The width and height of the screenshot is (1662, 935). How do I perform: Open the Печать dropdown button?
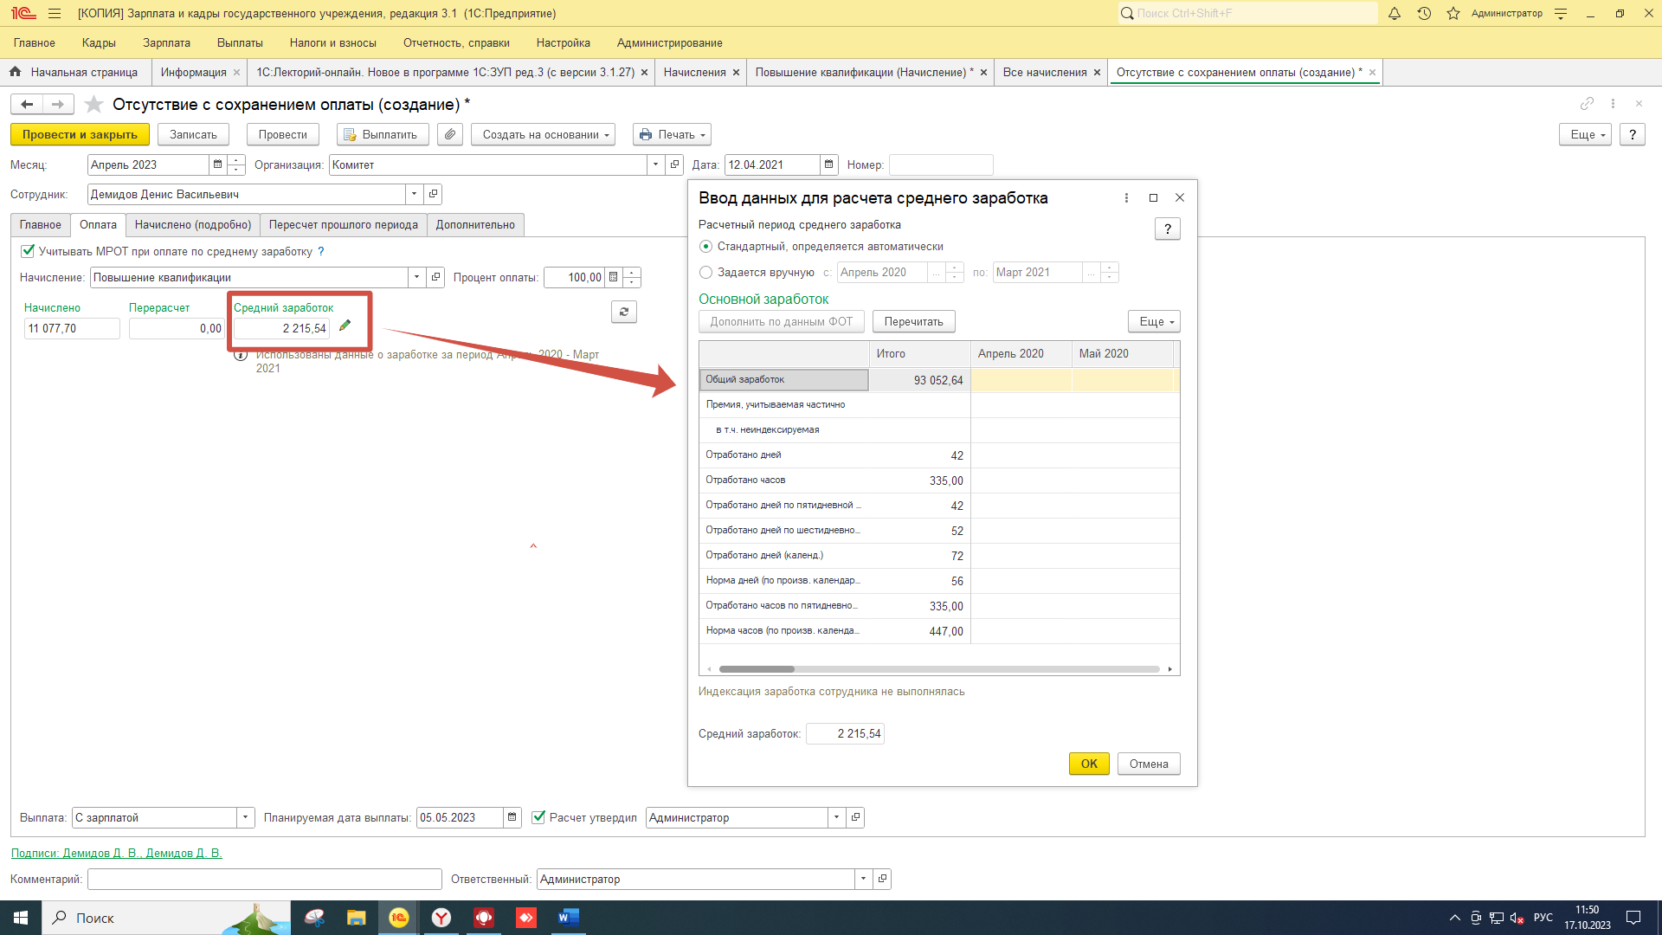click(672, 134)
